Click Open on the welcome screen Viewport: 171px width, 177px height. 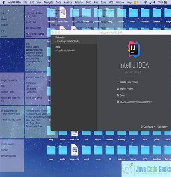coord(121,95)
